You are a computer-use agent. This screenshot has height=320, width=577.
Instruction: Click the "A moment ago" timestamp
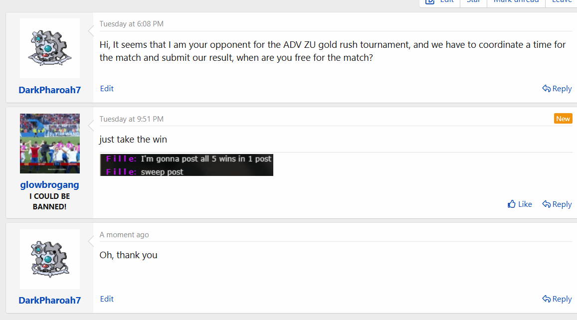(x=124, y=235)
